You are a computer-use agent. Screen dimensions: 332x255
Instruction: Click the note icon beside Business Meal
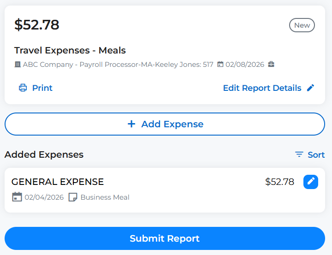73,197
